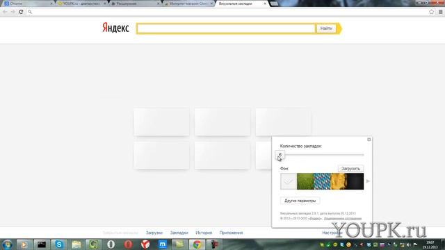Close the Расширения tab

158,3
